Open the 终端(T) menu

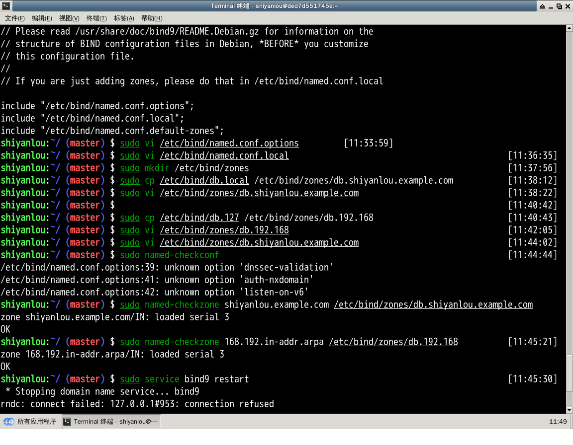coord(96,18)
